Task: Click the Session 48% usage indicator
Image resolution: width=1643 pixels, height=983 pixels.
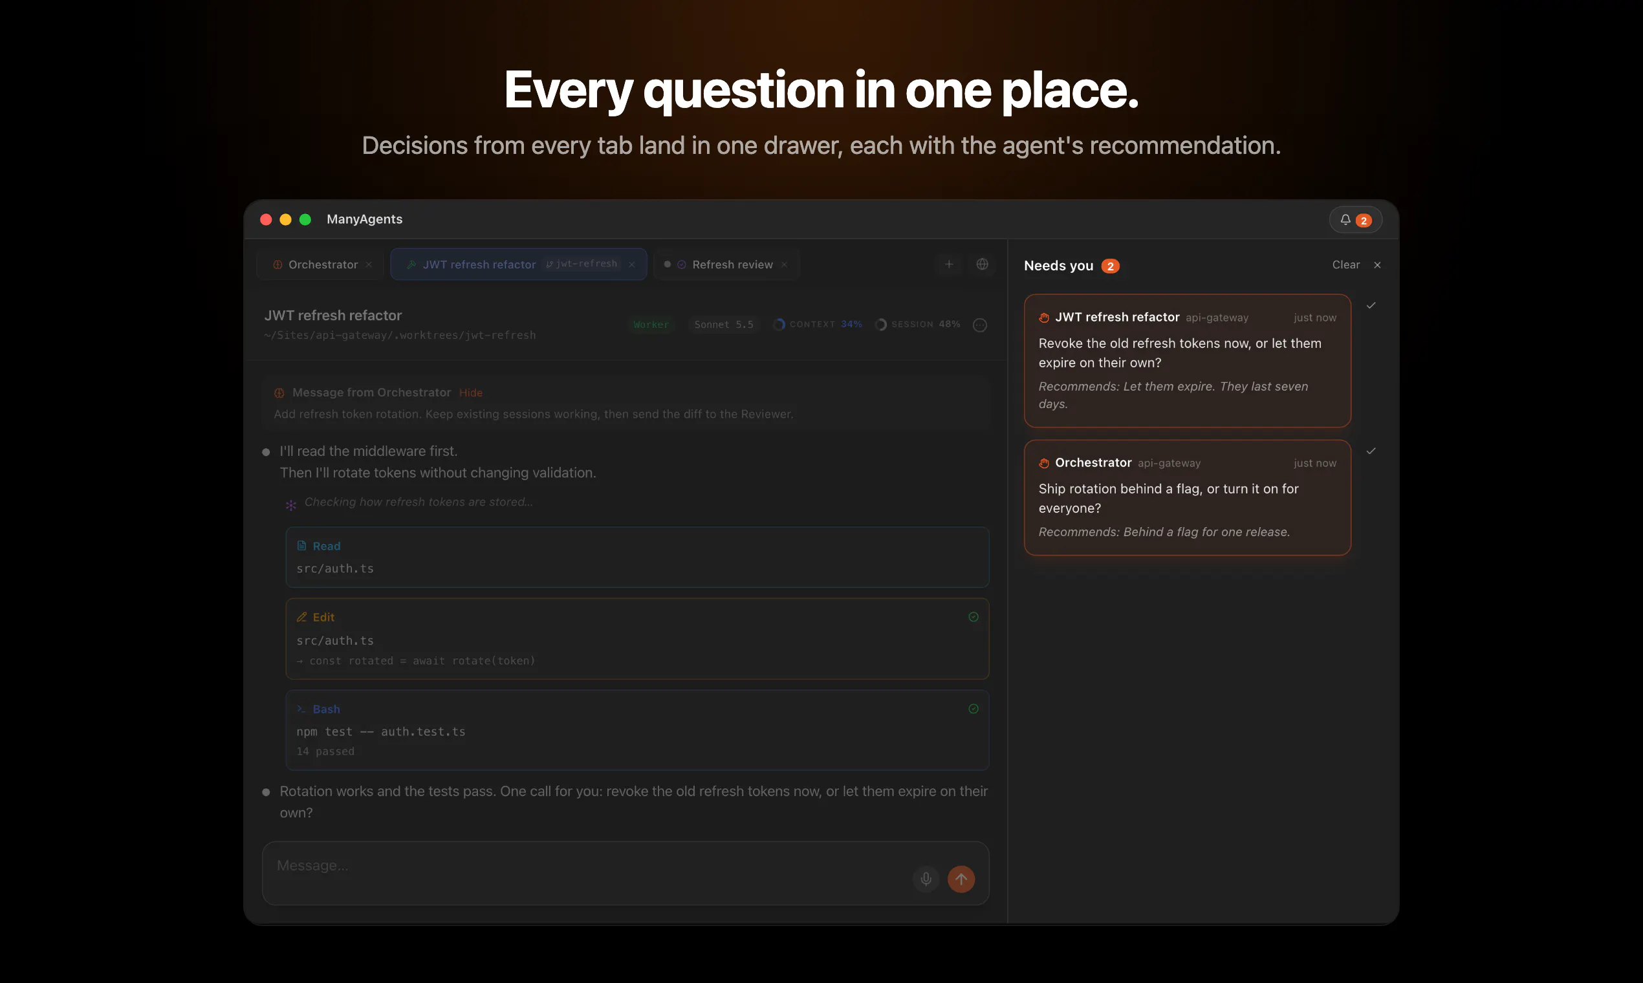Action: tap(918, 325)
